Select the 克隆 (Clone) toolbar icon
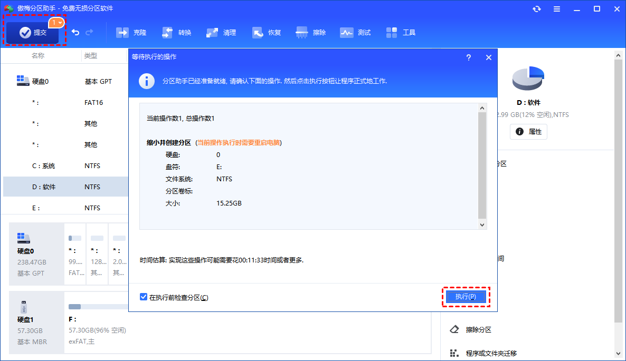The height and width of the screenshot is (361, 626). (x=131, y=32)
